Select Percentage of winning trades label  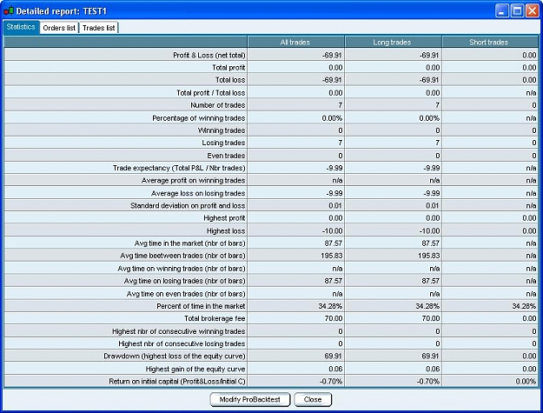(x=198, y=118)
